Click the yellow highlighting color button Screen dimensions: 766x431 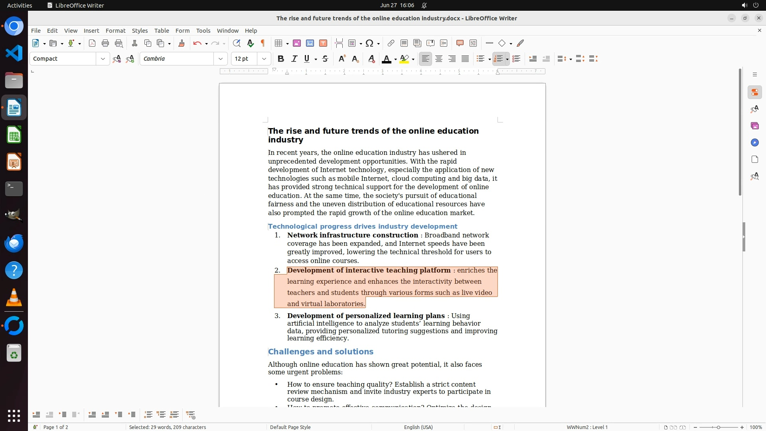click(404, 59)
